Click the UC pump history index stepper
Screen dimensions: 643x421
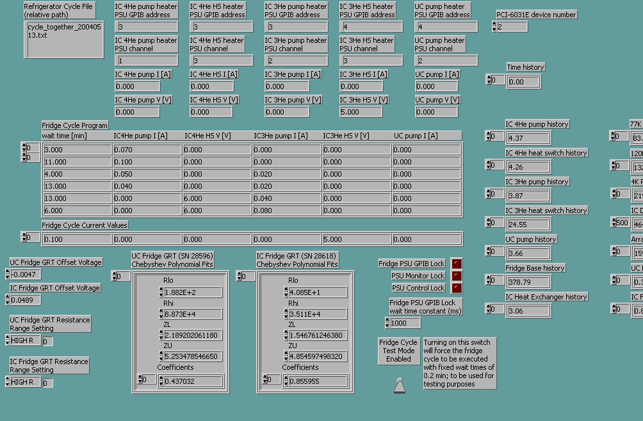tap(489, 251)
